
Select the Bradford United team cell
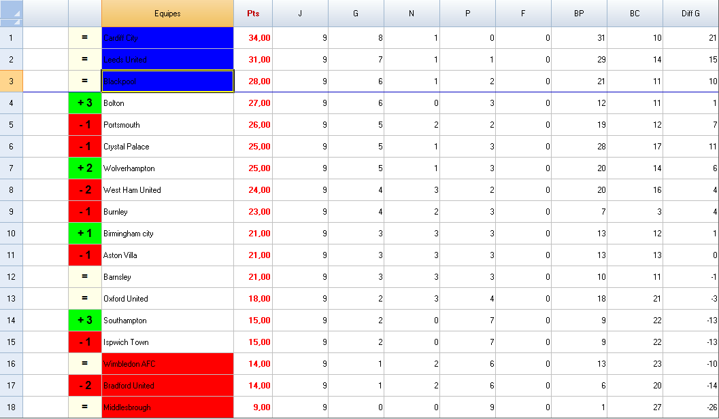point(167,386)
